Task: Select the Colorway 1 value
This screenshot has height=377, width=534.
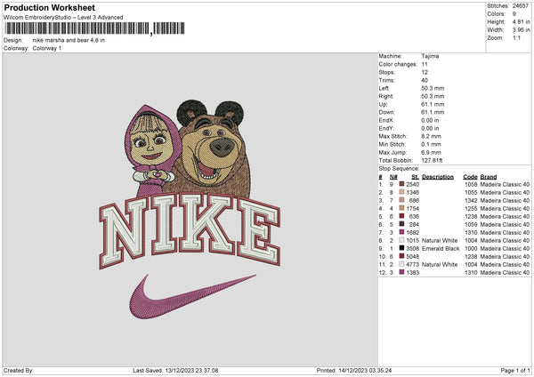Action: coord(47,48)
